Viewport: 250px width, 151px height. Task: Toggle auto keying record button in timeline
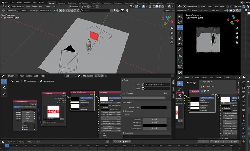click(108, 142)
